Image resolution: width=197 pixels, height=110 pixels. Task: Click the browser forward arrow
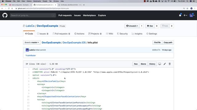(x=6, y=9)
